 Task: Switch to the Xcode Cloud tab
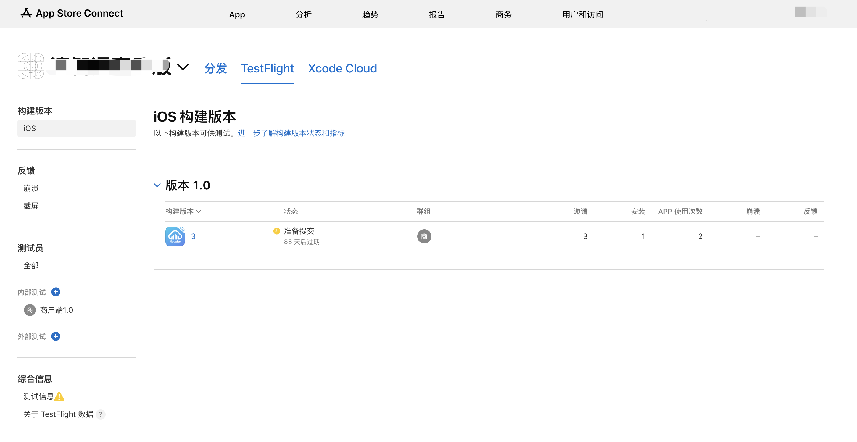[x=342, y=69]
